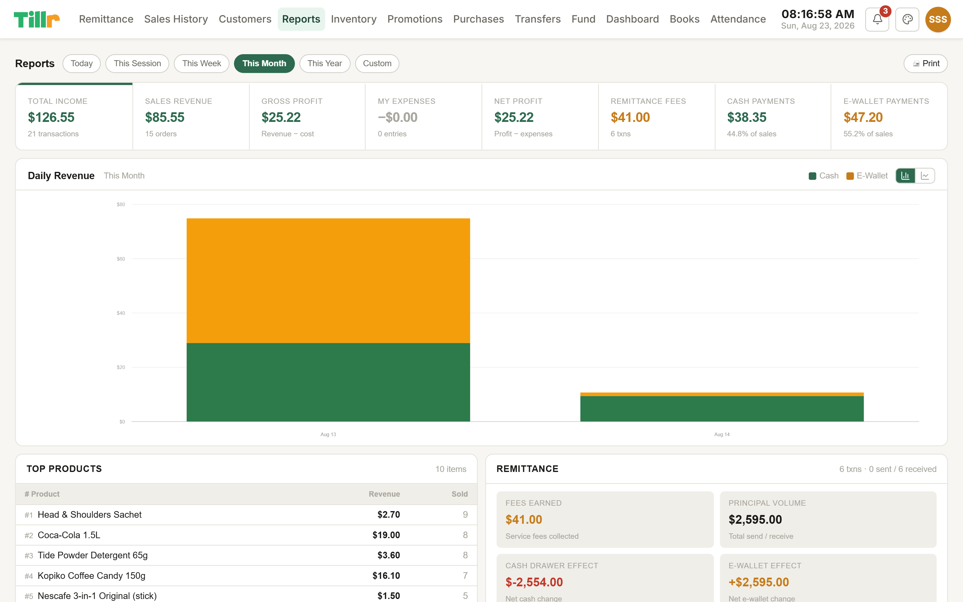Select the Remittance Fees card
The image size is (963, 602).
(x=657, y=117)
